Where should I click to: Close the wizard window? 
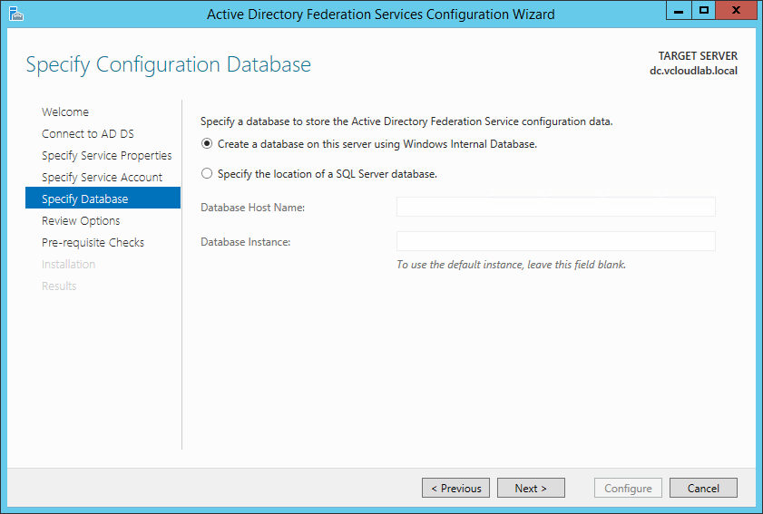[x=736, y=10]
